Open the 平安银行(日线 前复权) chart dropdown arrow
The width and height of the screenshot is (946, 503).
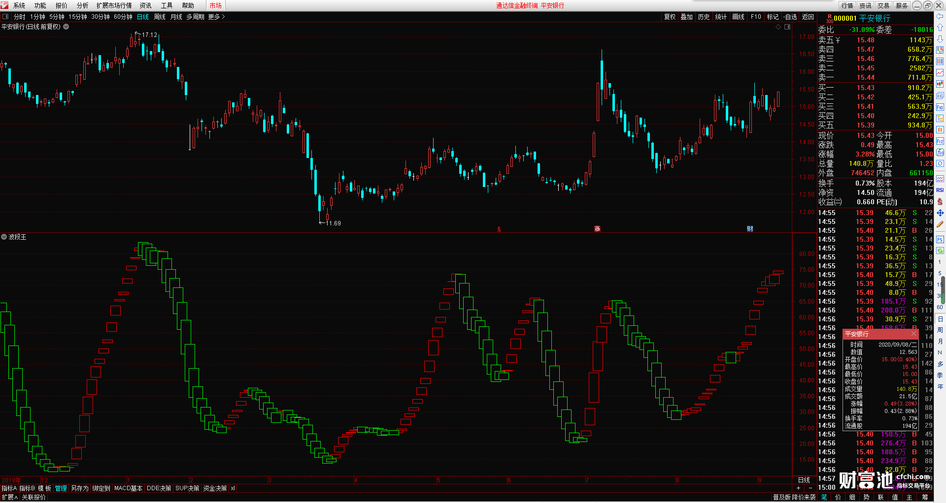point(66,27)
